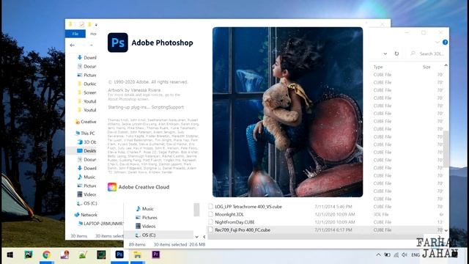Click the file list vertical scrollbar thumb
This screenshot has width=469, height=264.
446,149
